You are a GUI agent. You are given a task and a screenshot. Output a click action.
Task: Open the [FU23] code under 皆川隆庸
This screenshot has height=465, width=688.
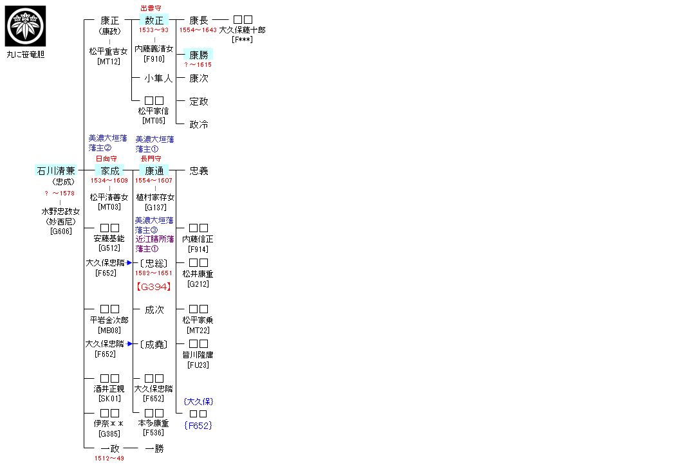coord(198,365)
